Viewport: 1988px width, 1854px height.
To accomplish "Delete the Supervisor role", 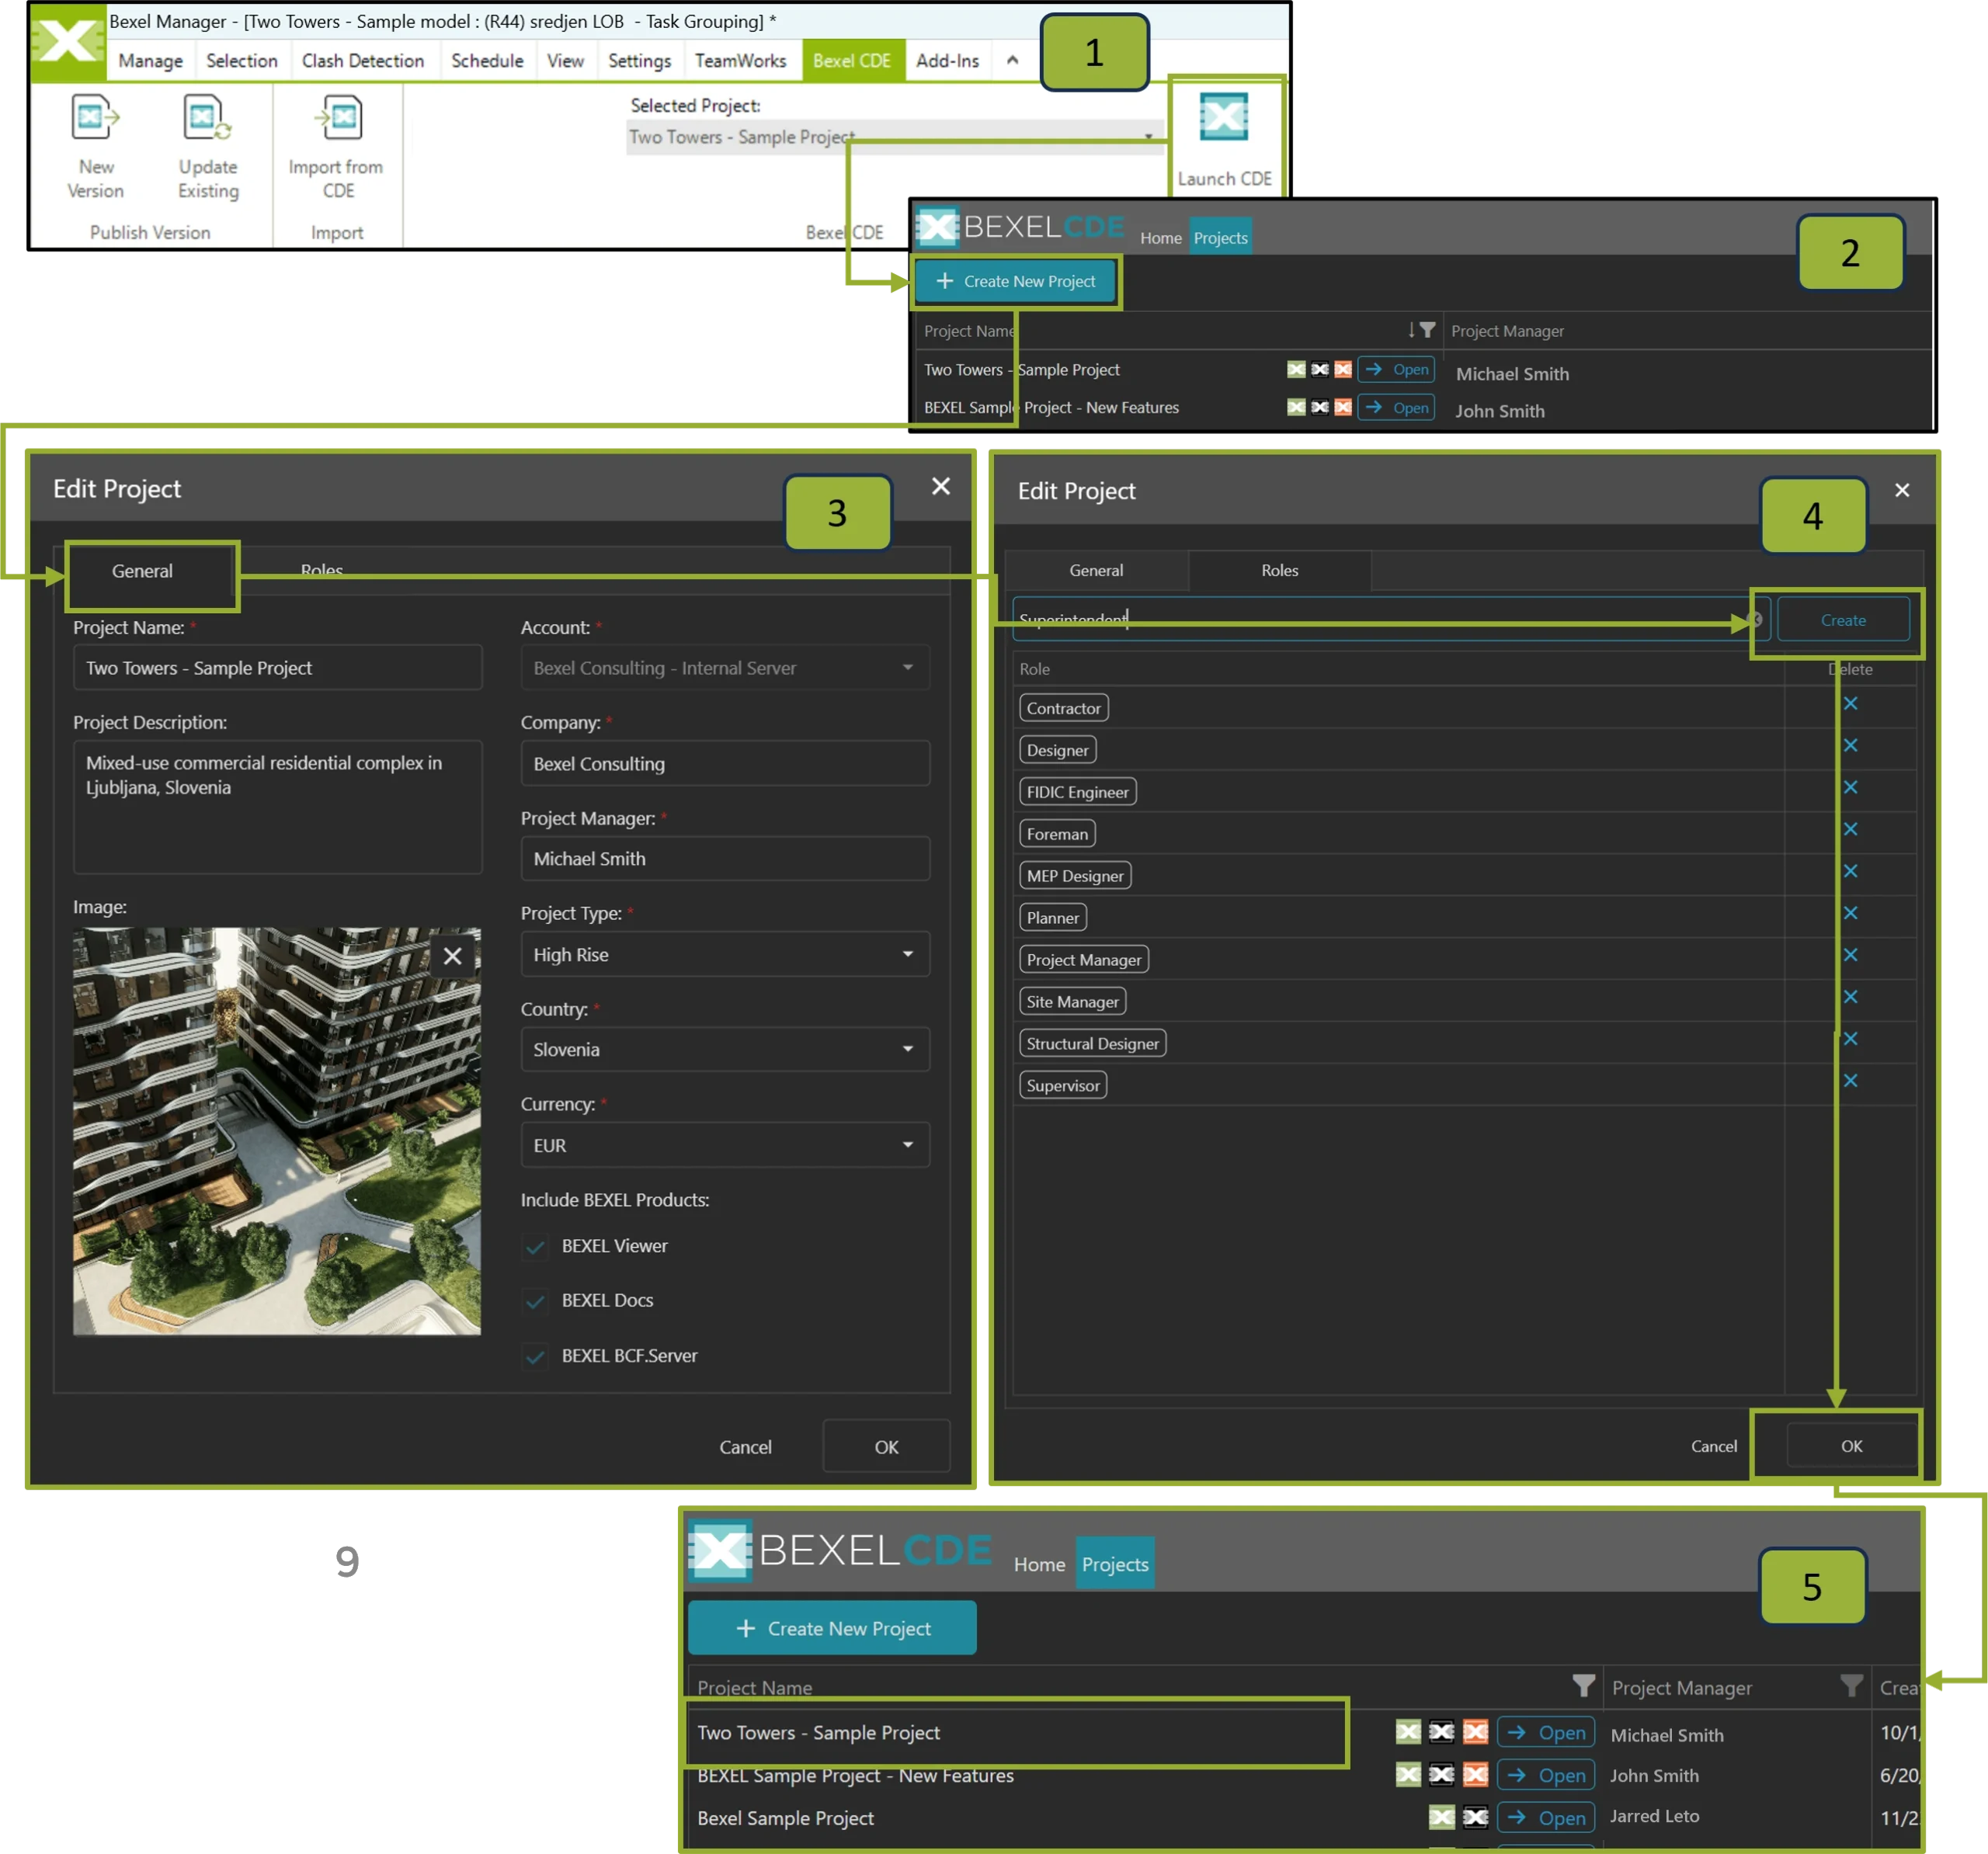I will (1850, 1081).
